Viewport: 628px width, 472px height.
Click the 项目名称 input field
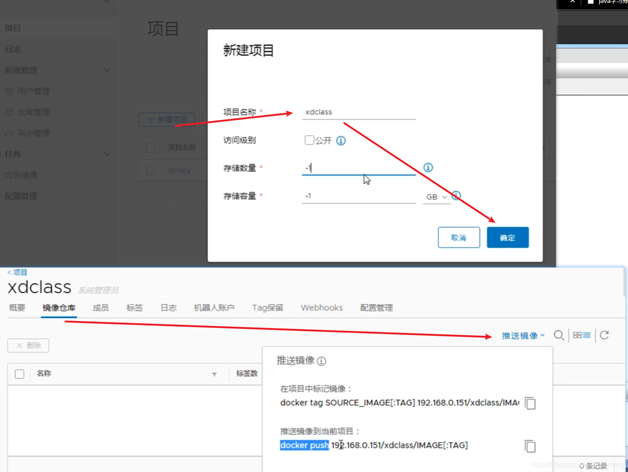(359, 112)
